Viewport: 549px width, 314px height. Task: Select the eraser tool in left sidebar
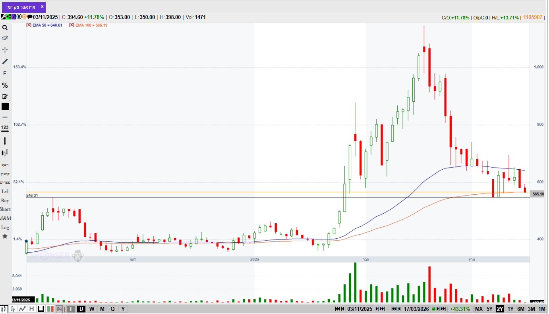(x=5, y=38)
